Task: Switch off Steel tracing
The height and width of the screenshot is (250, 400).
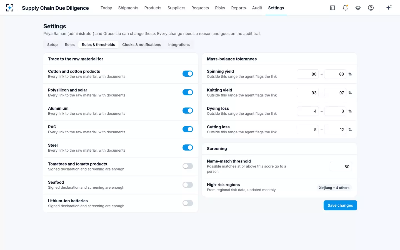Action: pyautogui.click(x=188, y=147)
